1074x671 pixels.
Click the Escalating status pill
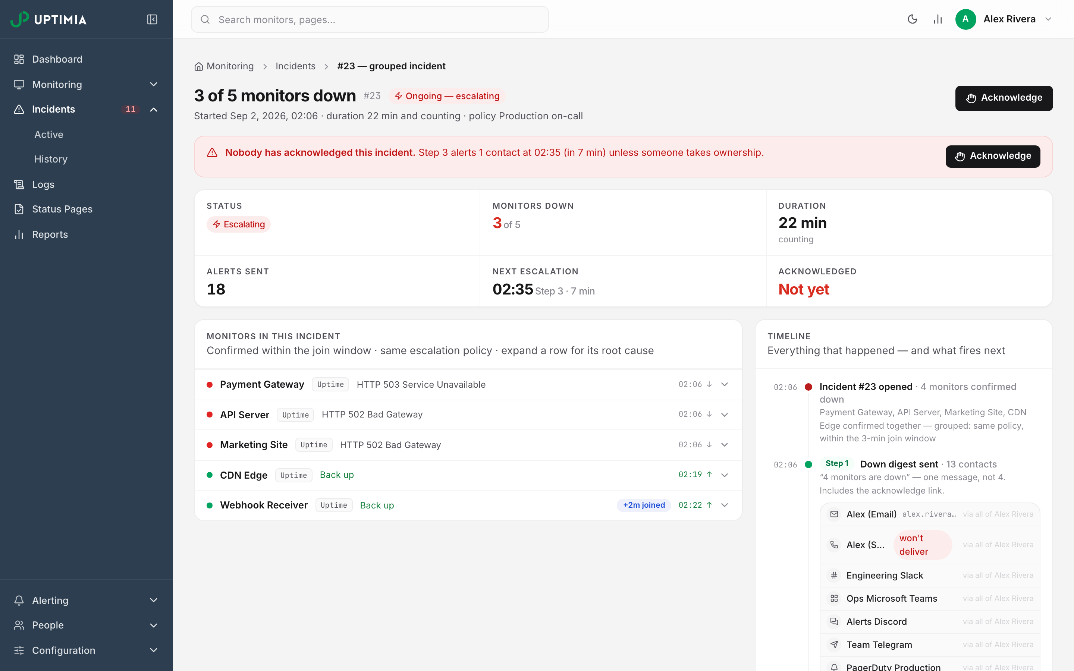238,224
